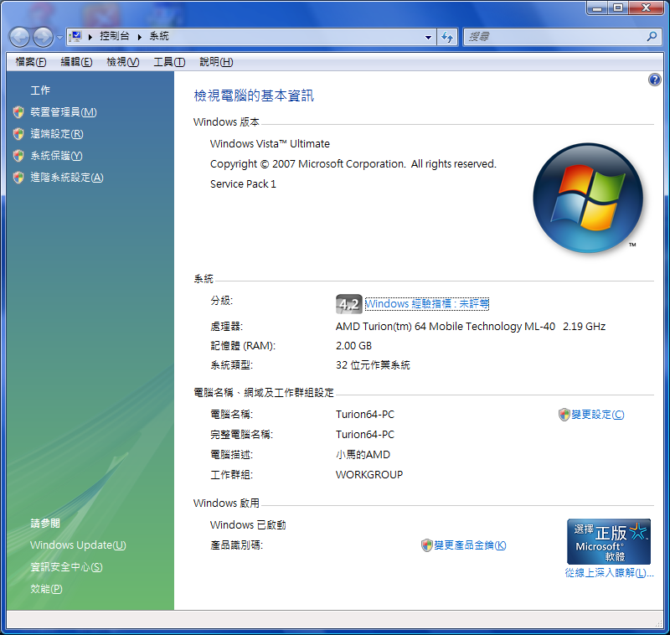Viewport: 670px width, 635px height.
Task: Open 從線上深入瞭解(L) link
Action: pos(610,573)
